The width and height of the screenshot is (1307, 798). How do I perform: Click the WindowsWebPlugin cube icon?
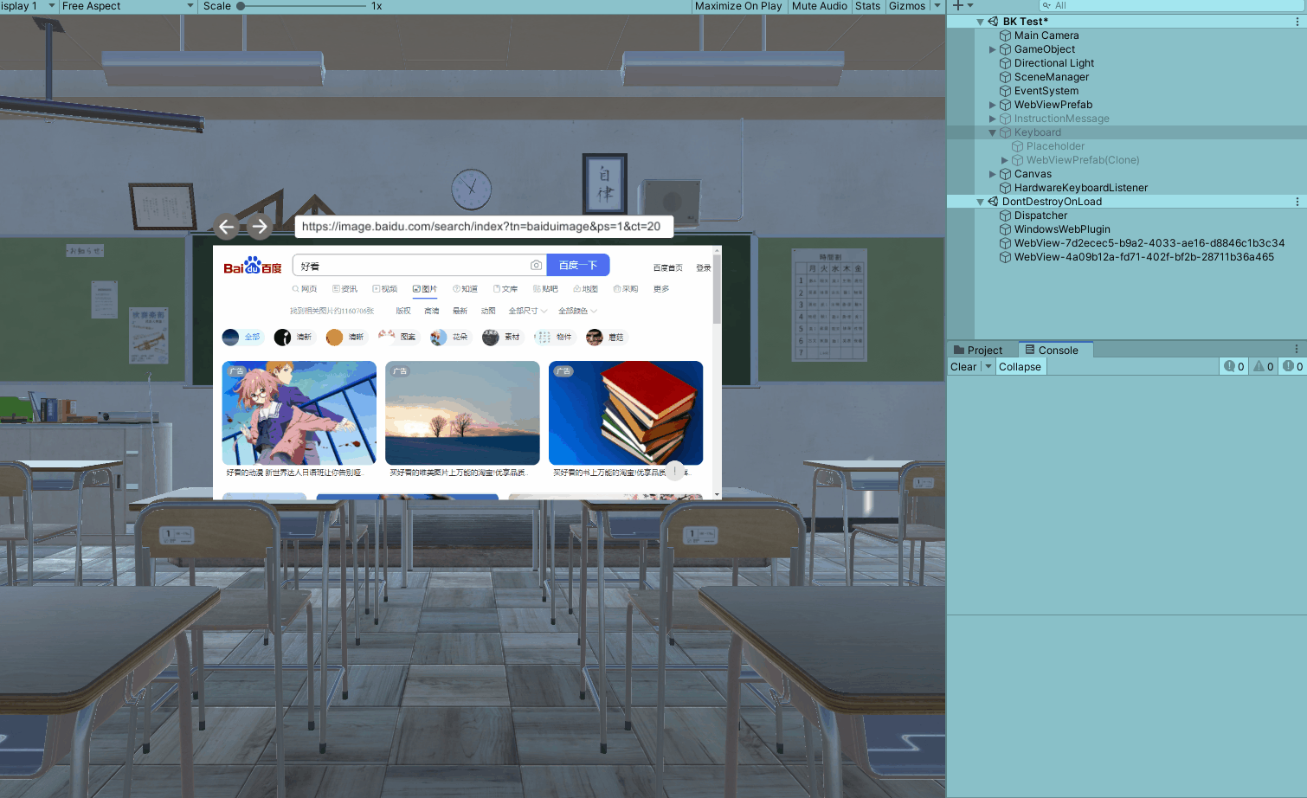click(1005, 229)
